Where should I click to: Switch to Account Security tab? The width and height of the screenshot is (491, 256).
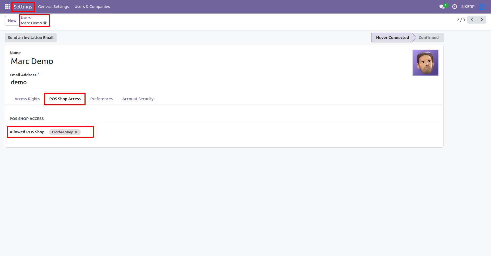(x=138, y=99)
